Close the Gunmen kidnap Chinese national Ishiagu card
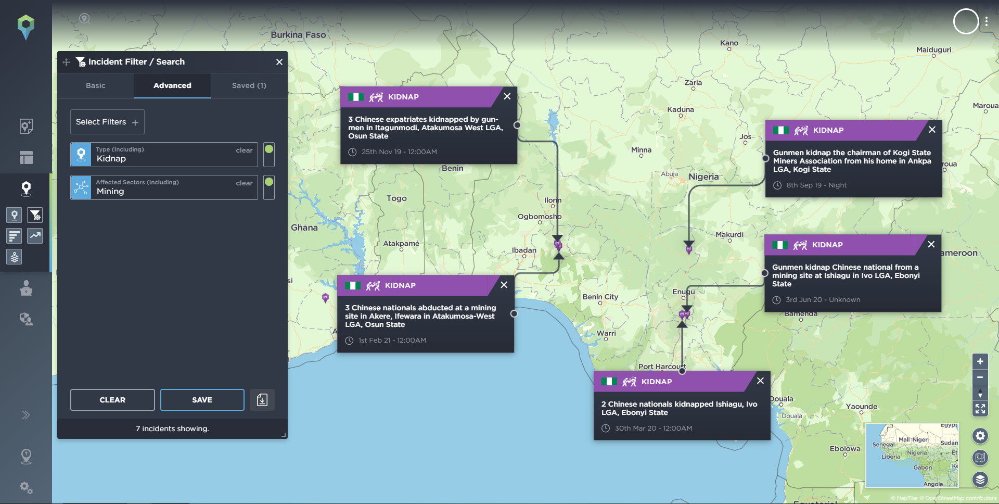999x504 pixels. (x=931, y=244)
